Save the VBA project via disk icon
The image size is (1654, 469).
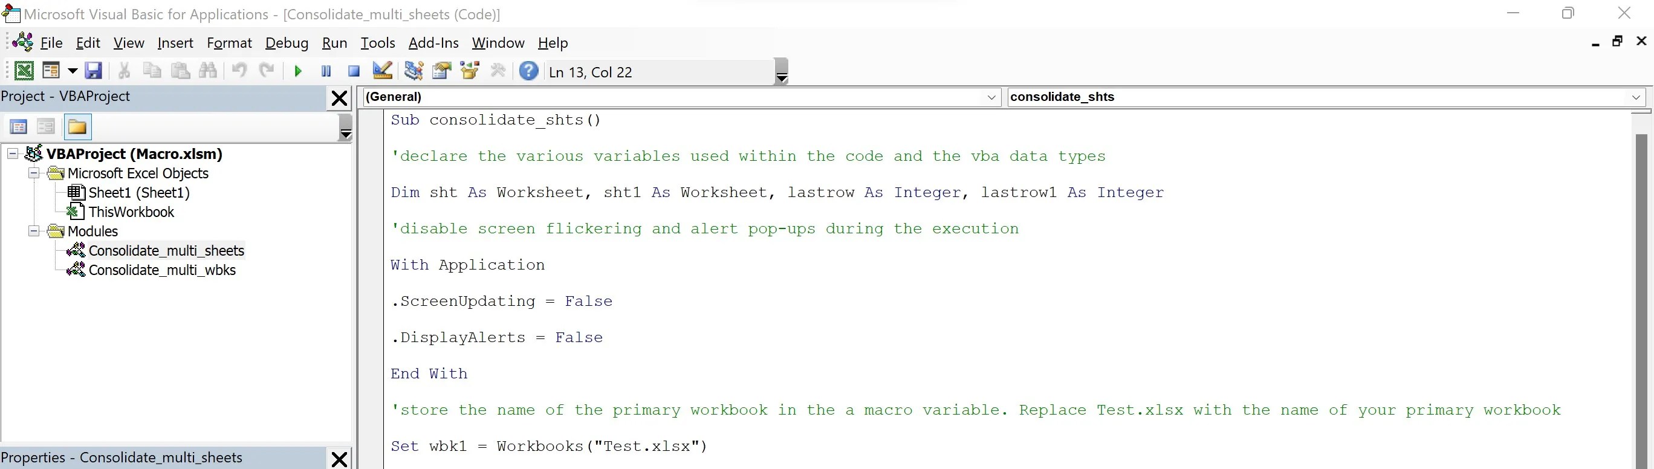[x=94, y=71]
